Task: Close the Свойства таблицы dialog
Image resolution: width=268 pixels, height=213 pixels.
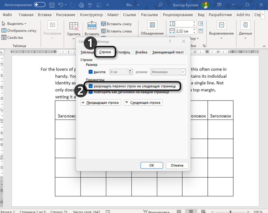Action: (x=184, y=41)
